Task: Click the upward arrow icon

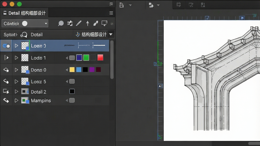Action: pyautogui.click(x=88, y=23)
